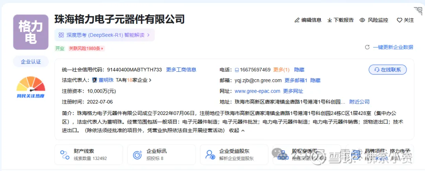Click the 网民关注热度 gauge image
Screen dimensions: 425x171
pyautogui.click(x=31, y=87)
